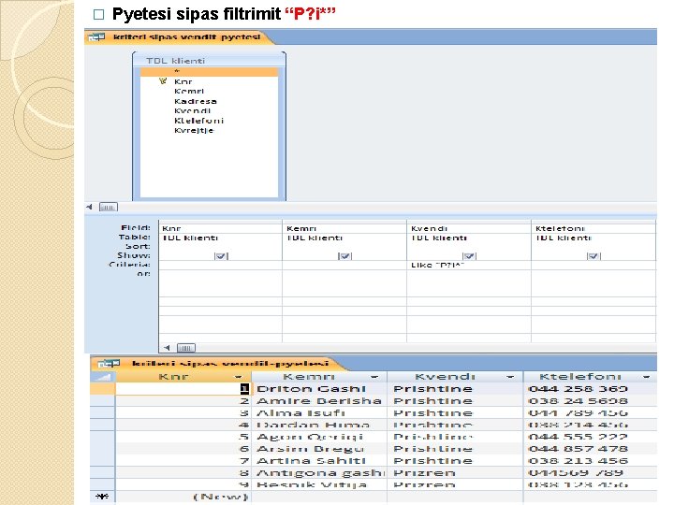
Task: Click cell Alma Isufi
Action: point(319,412)
